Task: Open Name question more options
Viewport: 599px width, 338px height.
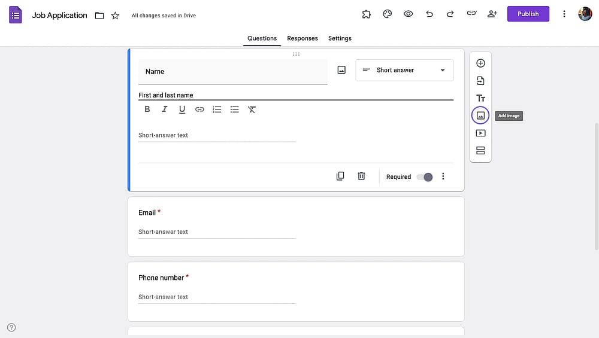Action: pyautogui.click(x=443, y=176)
